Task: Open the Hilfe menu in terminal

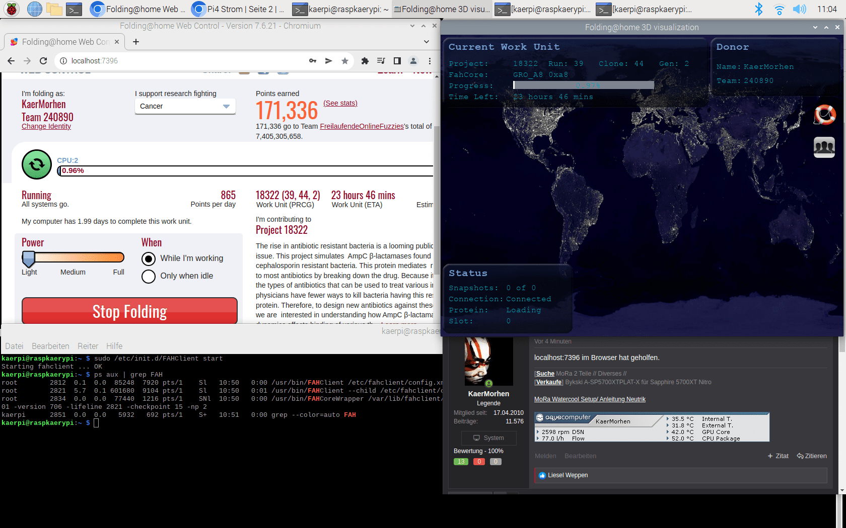Action: point(114,346)
